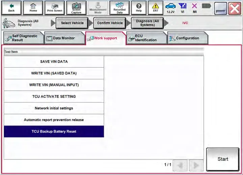Click the Diagnosis (All Systems) technician icon
Viewport: 243px width, 175px height.
pyautogui.click(x=8, y=23)
